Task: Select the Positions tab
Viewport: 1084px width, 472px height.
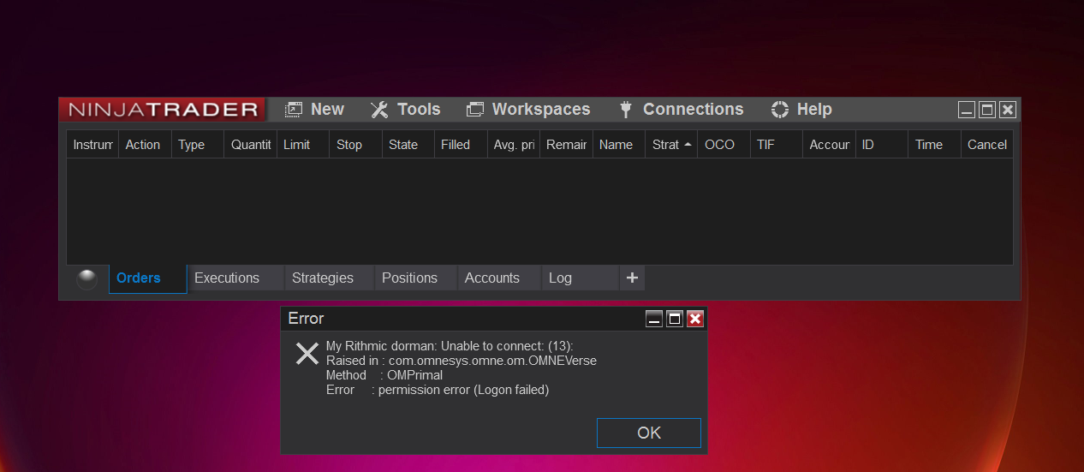Action: click(x=409, y=278)
